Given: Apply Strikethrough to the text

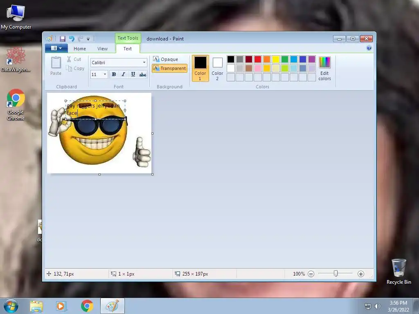Looking at the screenshot, I should [x=142, y=74].
